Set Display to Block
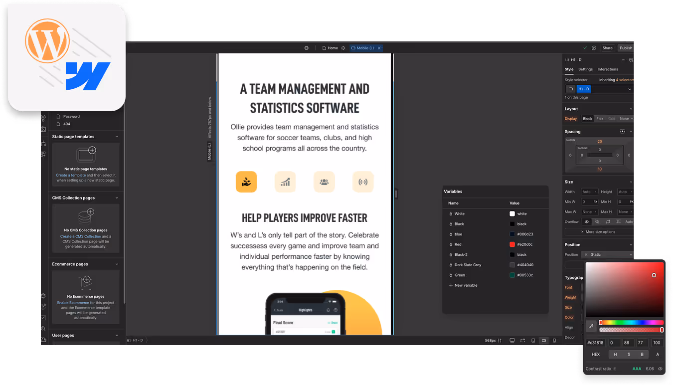The height and width of the screenshot is (387, 674). click(x=588, y=119)
